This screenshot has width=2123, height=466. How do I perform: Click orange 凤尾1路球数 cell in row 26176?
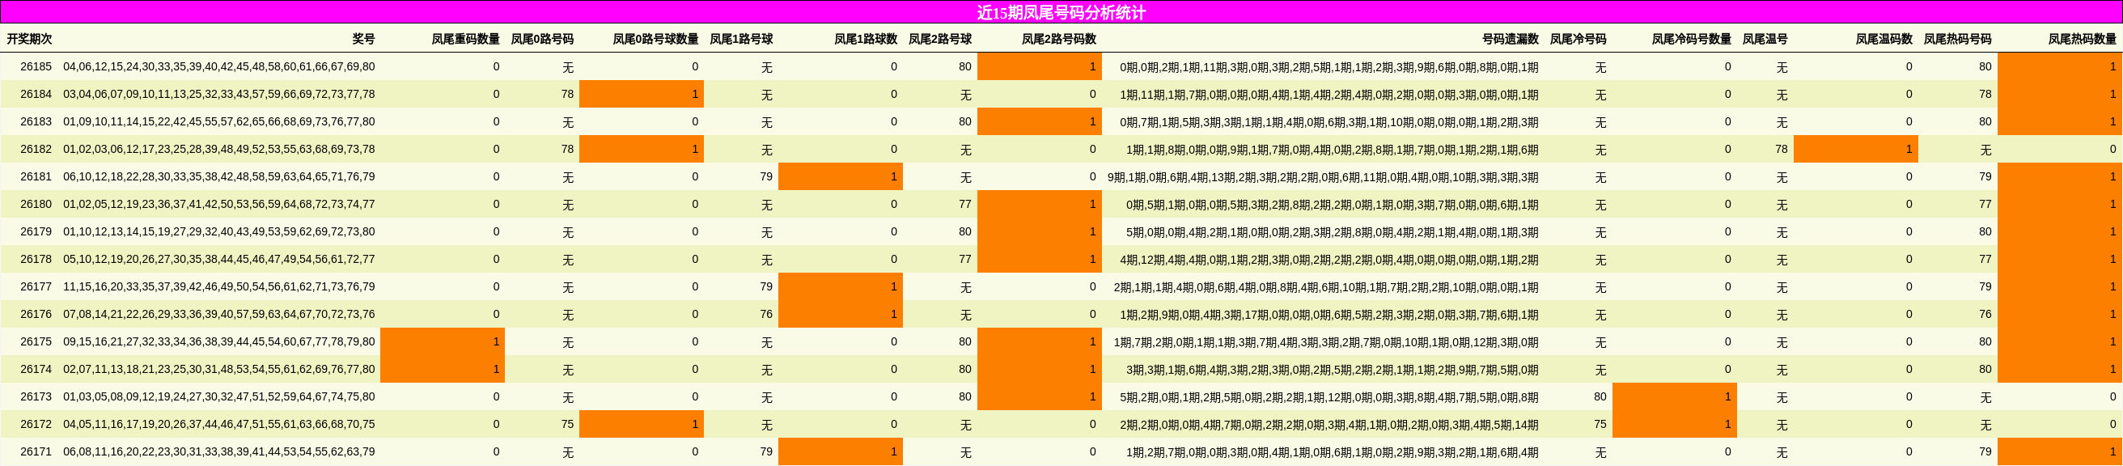click(x=841, y=314)
